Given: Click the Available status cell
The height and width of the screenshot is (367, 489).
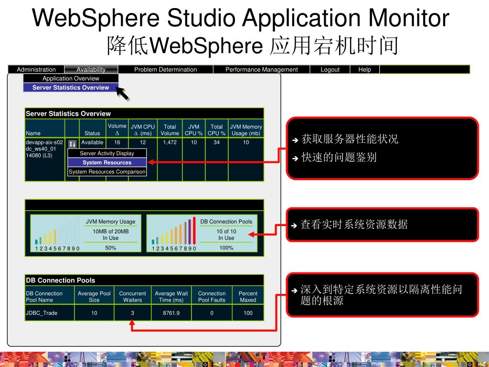Looking at the screenshot, I should click(x=92, y=142).
